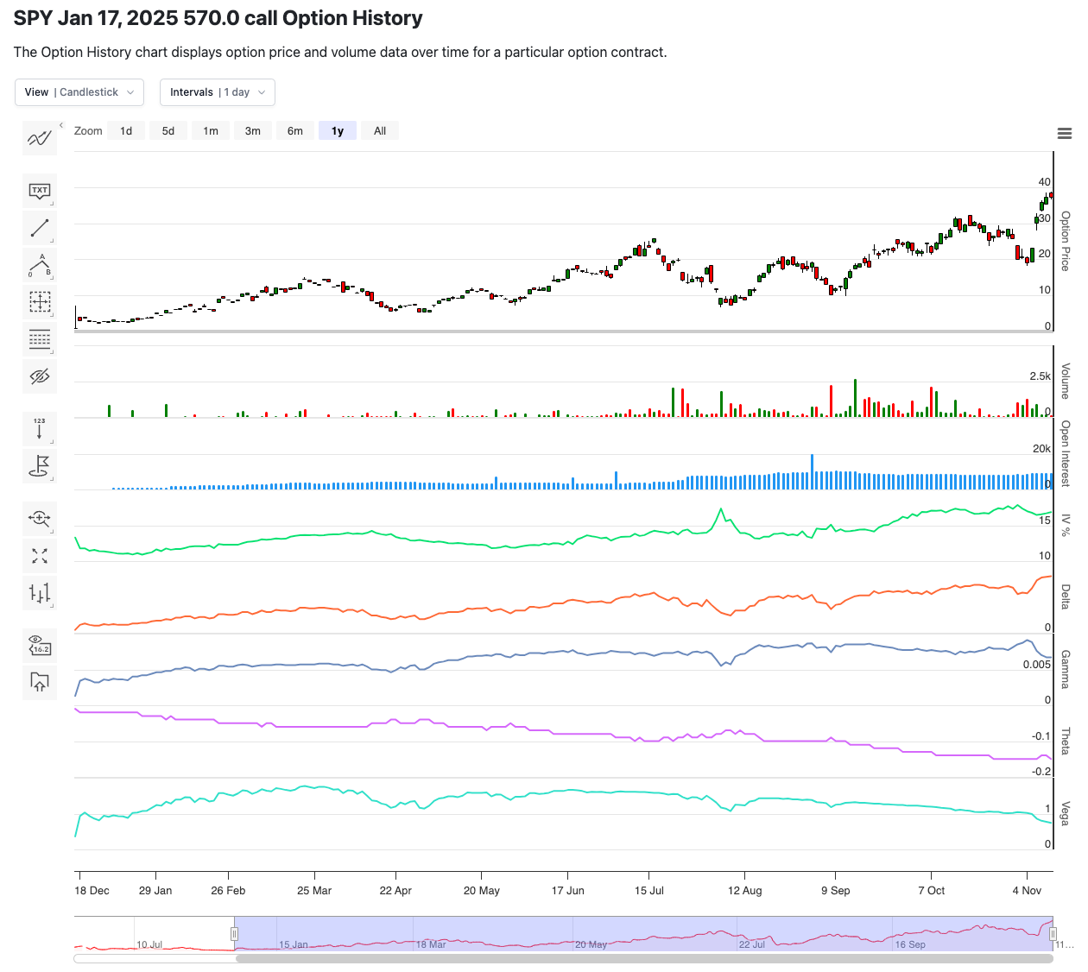
Task: Click the '12 Aug' date axis label
Action: [745, 891]
